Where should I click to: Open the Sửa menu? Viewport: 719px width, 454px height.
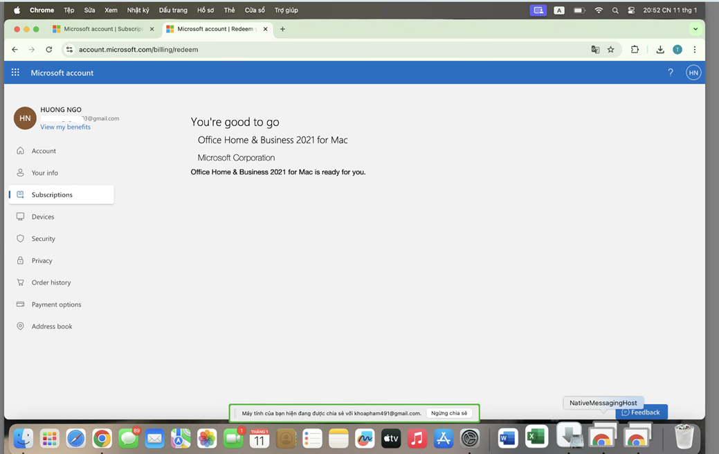[x=89, y=10]
